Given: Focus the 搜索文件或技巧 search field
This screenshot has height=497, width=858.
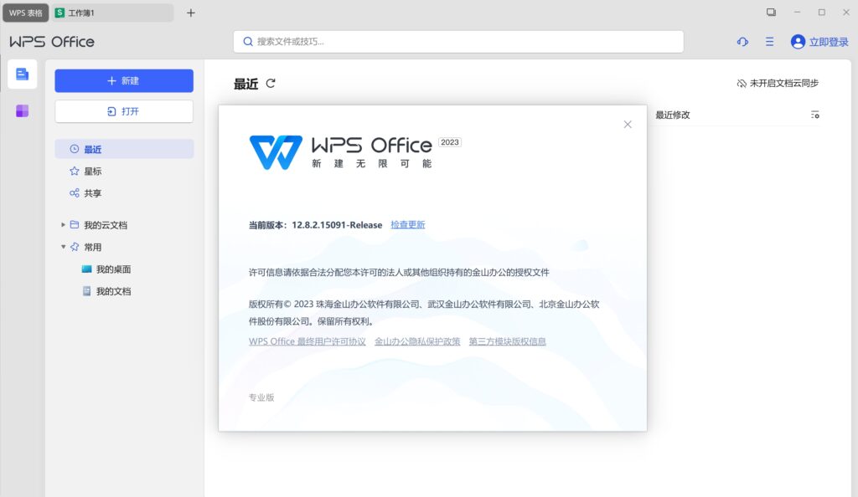Looking at the screenshot, I should pyautogui.click(x=458, y=42).
